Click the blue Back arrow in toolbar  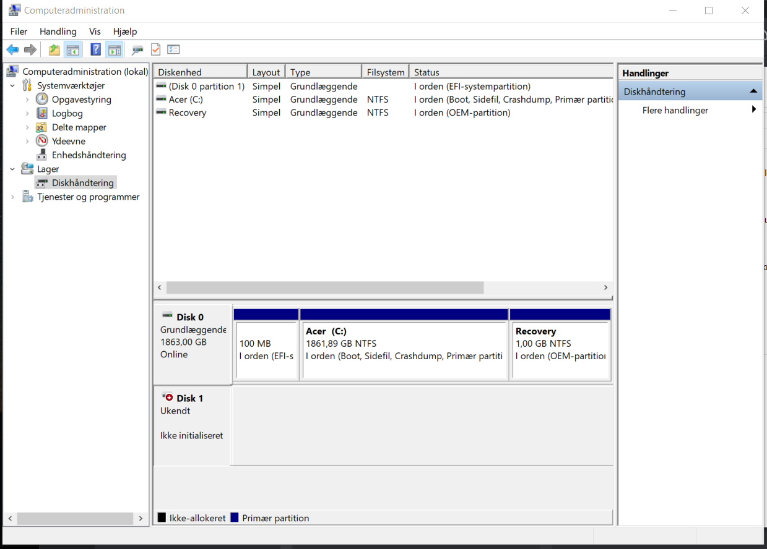click(12, 49)
